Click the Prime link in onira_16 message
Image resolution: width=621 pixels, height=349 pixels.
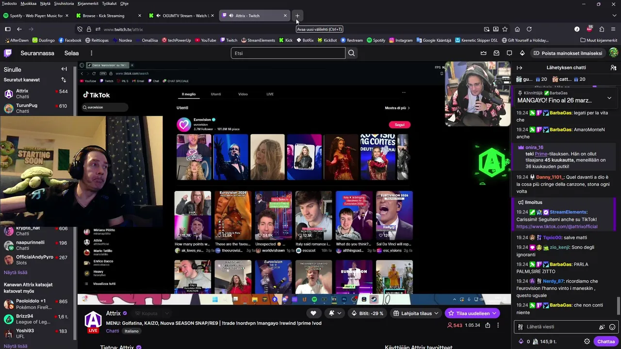coord(541,154)
